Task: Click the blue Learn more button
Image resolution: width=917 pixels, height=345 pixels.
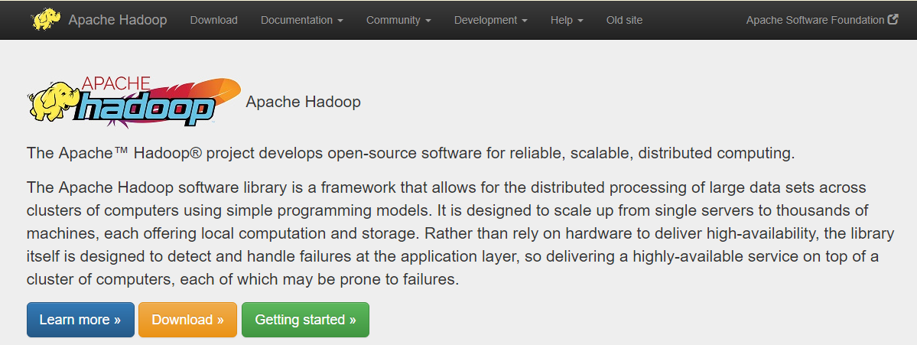Action: (80, 320)
